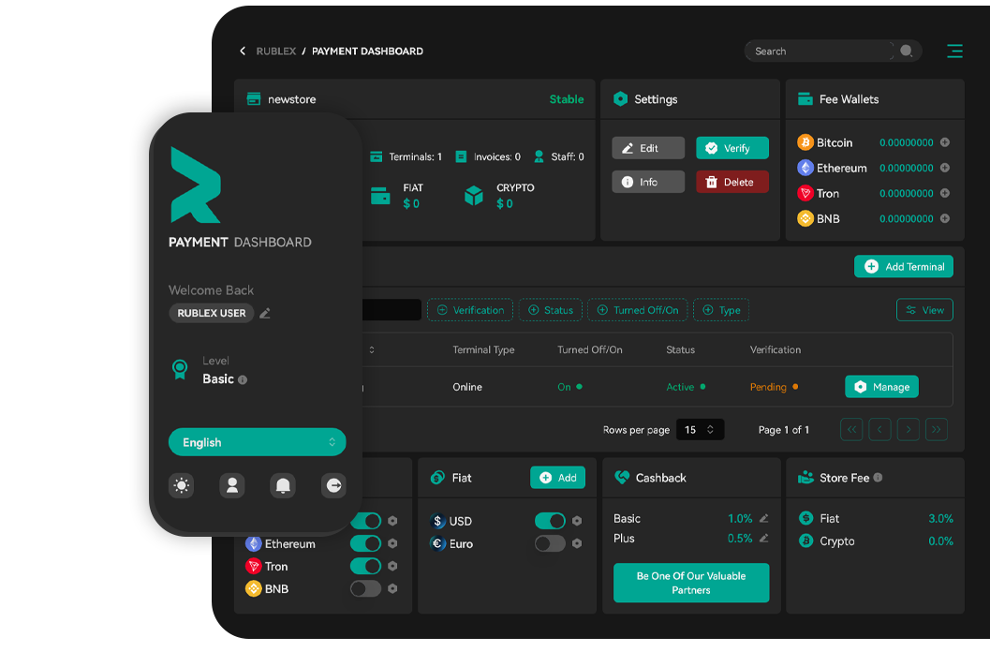Disable the USD fiat switch
The width and height of the screenshot is (990, 652).
(x=550, y=521)
